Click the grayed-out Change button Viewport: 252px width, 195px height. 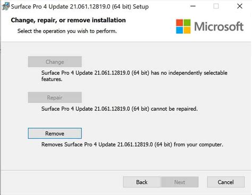click(x=55, y=62)
